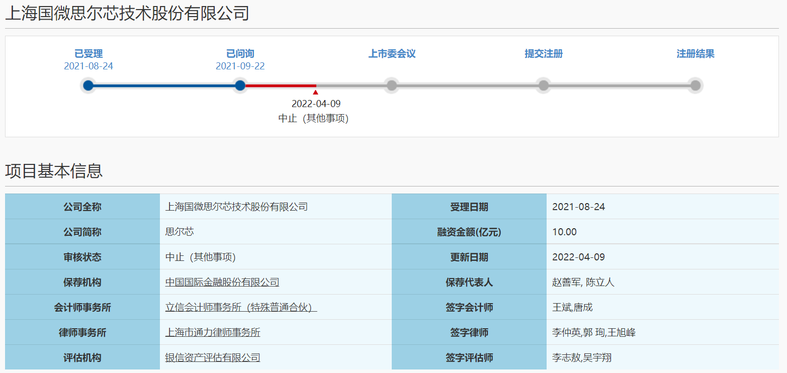Click the 已受理 timeline node dot
The width and height of the screenshot is (787, 373).
pyautogui.click(x=89, y=85)
